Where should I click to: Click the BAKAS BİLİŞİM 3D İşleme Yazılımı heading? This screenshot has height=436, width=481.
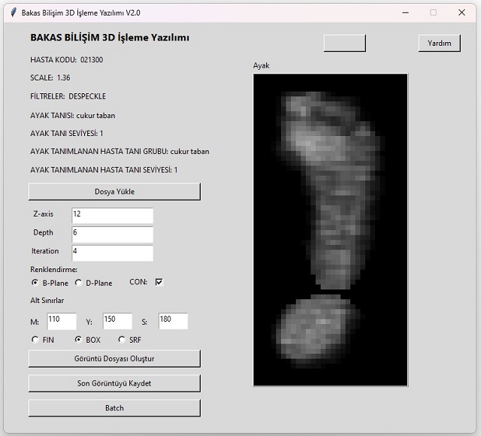coord(110,38)
